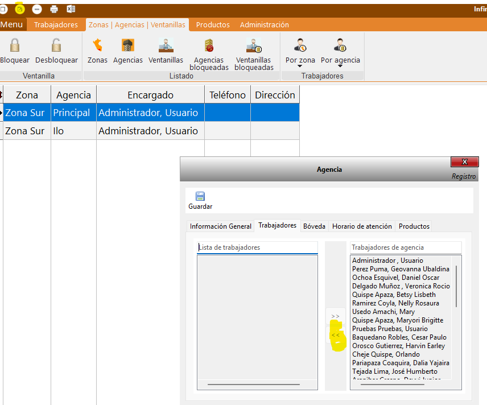Click the Desbloquear open padlock icon
This screenshot has height=405, width=487.
(x=56, y=46)
